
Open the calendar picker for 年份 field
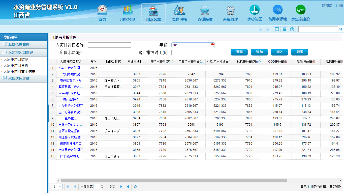(x=212, y=45)
